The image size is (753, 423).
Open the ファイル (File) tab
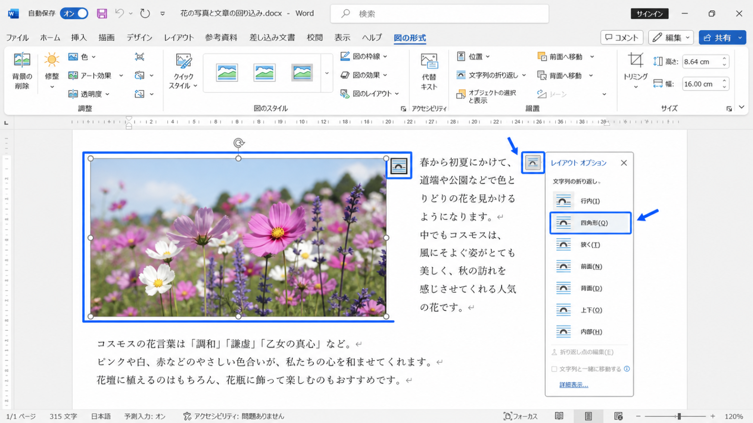[x=17, y=38]
